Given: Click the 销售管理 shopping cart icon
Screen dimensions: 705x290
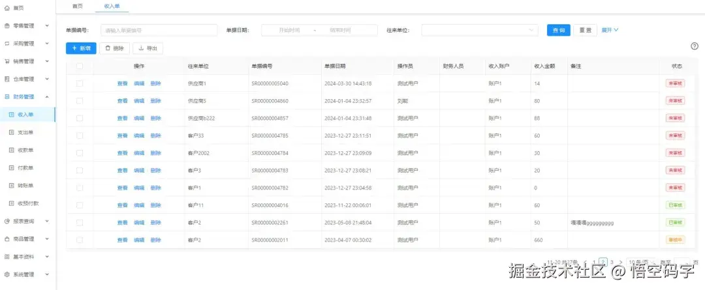Looking at the screenshot, I should (x=7, y=61).
